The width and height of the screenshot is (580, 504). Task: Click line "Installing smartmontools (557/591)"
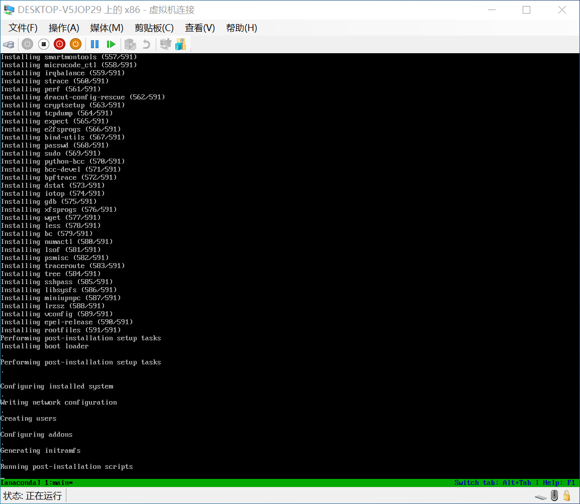coord(69,57)
